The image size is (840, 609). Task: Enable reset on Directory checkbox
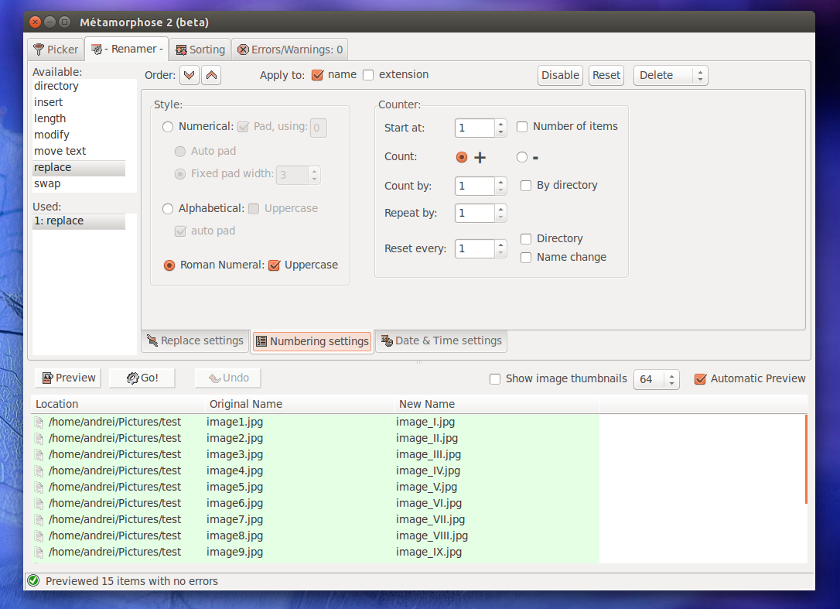click(x=526, y=238)
